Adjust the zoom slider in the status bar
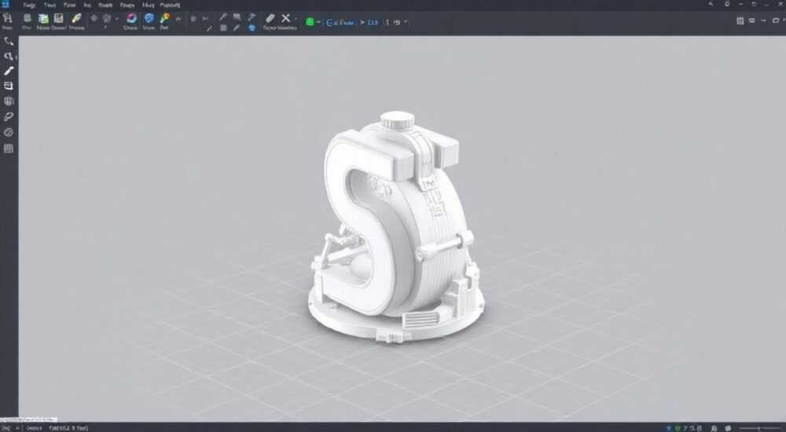Viewport: 786px width, 432px height. click(x=760, y=428)
